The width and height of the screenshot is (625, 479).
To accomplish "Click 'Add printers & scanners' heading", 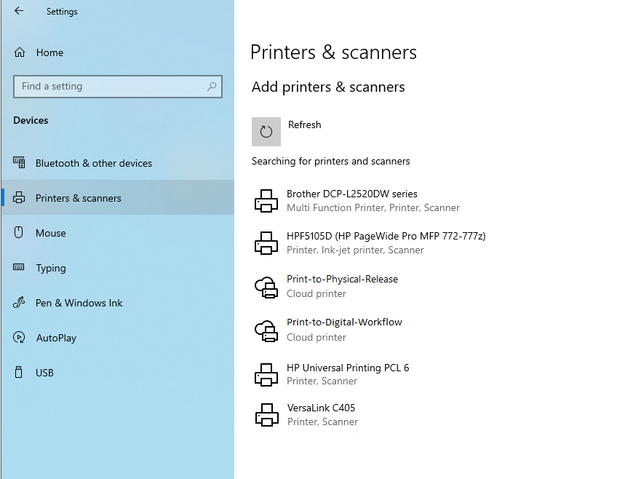I will pyautogui.click(x=328, y=87).
